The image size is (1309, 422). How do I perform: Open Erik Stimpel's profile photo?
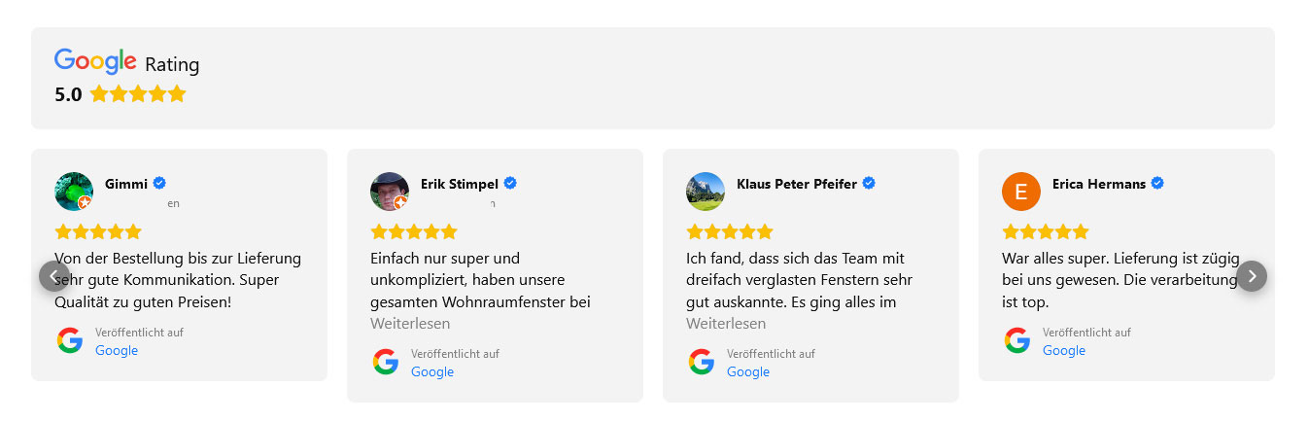[390, 192]
